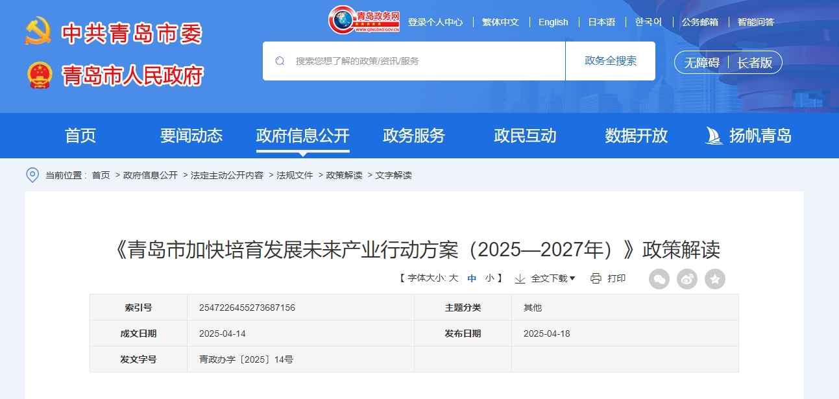Screen dimensions: 839x399
Task: Switch language to English
Action: point(553,22)
